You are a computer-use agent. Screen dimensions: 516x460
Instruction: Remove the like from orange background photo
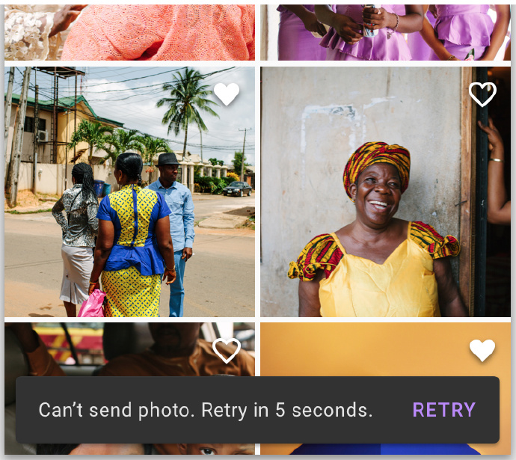click(x=482, y=350)
